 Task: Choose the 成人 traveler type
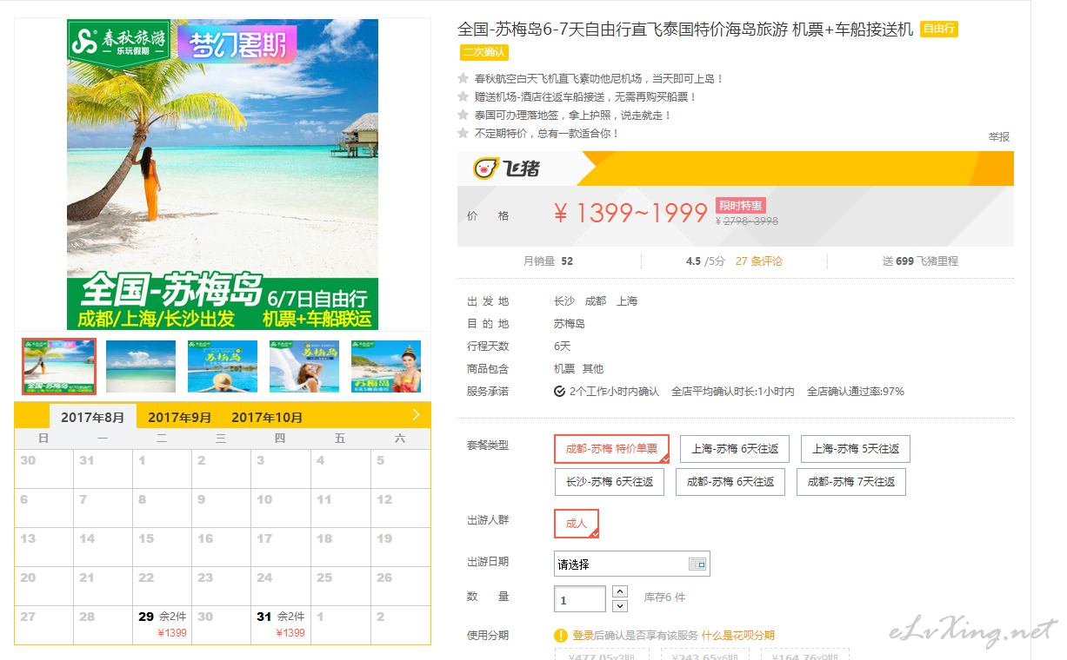577,524
